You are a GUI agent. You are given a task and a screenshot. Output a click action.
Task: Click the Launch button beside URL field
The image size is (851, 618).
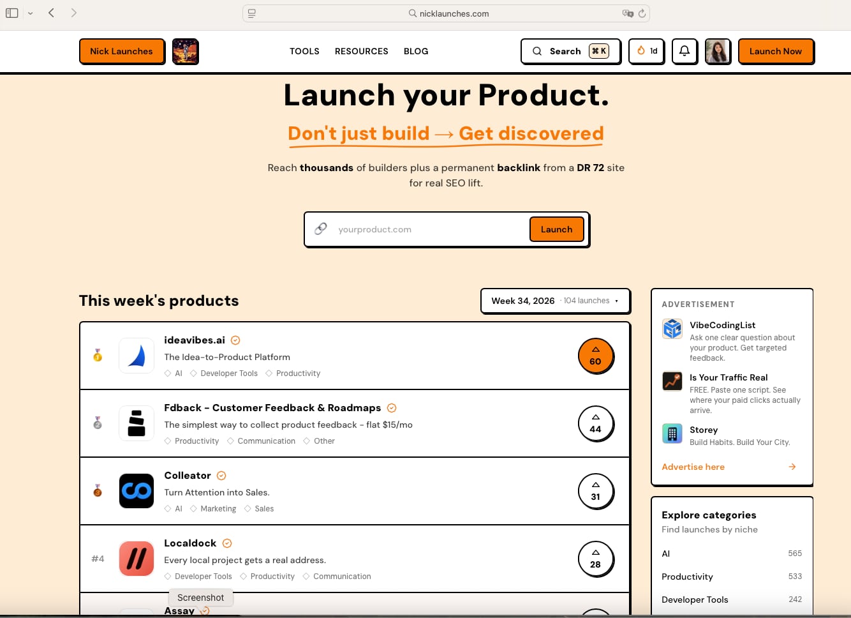[x=556, y=229]
